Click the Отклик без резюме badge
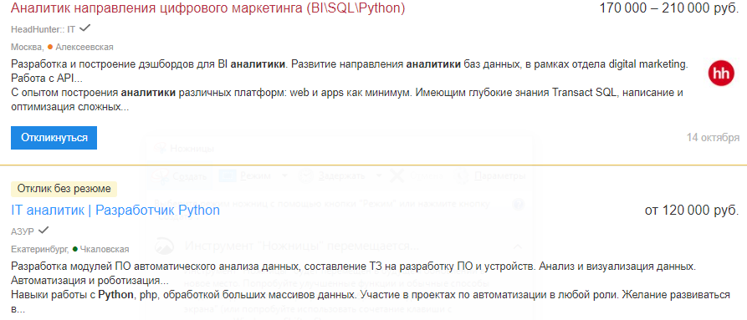Image resolution: width=747 pixels, height=320 pixels. [64, 189]
